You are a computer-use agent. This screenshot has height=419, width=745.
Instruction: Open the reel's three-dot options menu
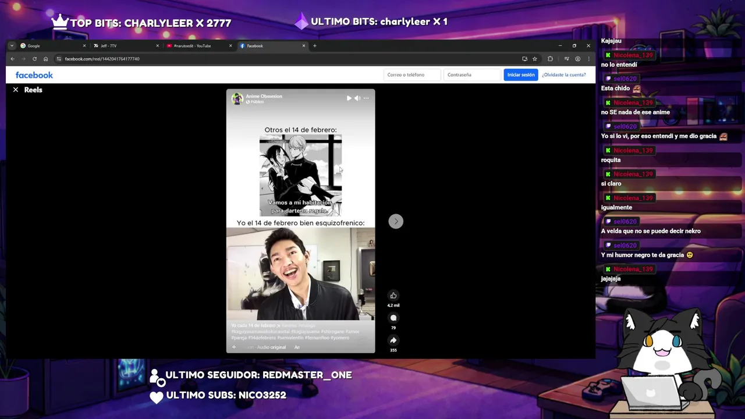(366, 98)
